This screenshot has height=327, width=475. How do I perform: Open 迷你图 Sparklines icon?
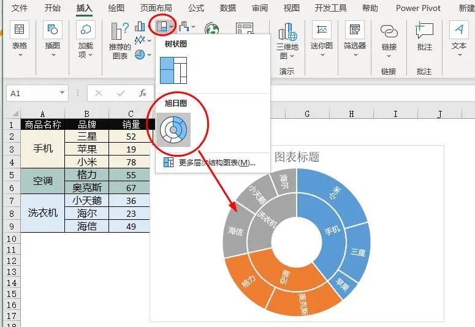click(322, 29)
